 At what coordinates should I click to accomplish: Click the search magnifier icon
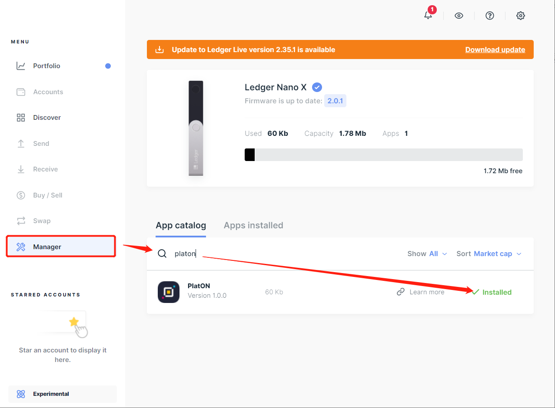click(162, 254)
